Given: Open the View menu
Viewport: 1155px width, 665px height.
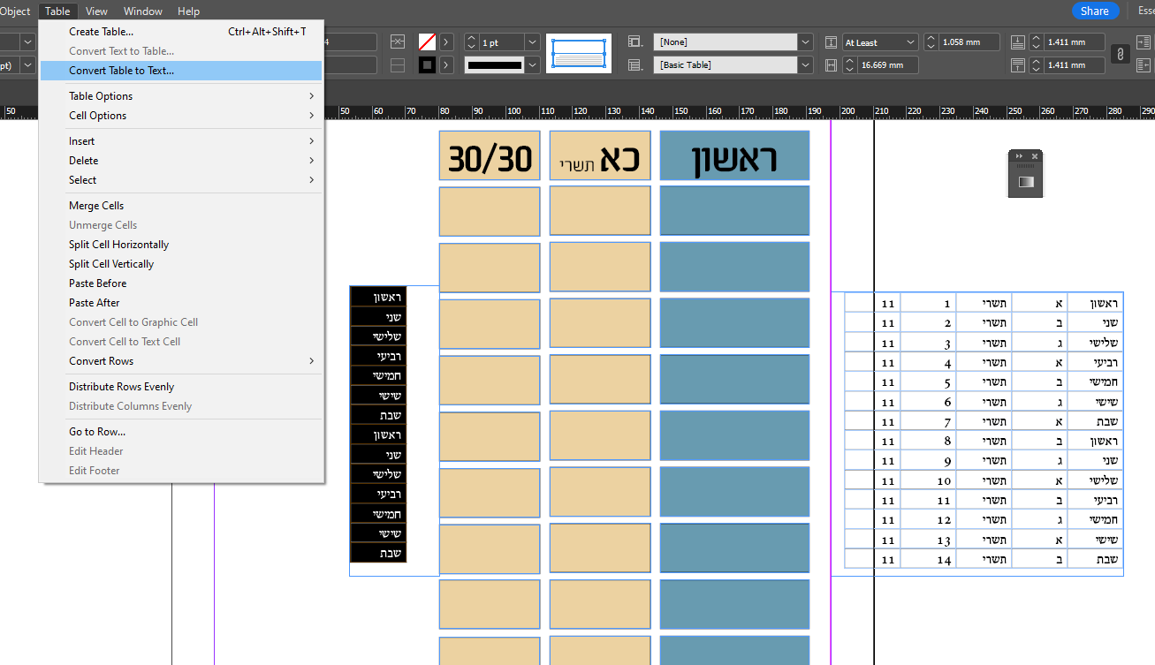Looking at the screenshot, I should tap(96, 11).
